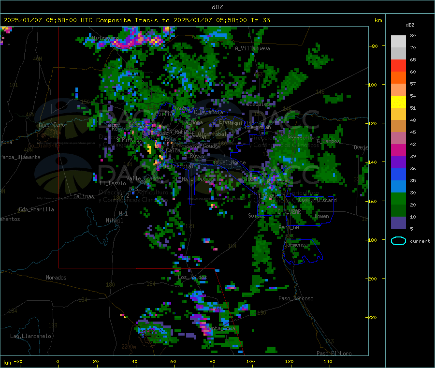Screen dimensions: 435x368
Task: Click the 'C_Campos' map label
Action: click(x=328, y=141)
